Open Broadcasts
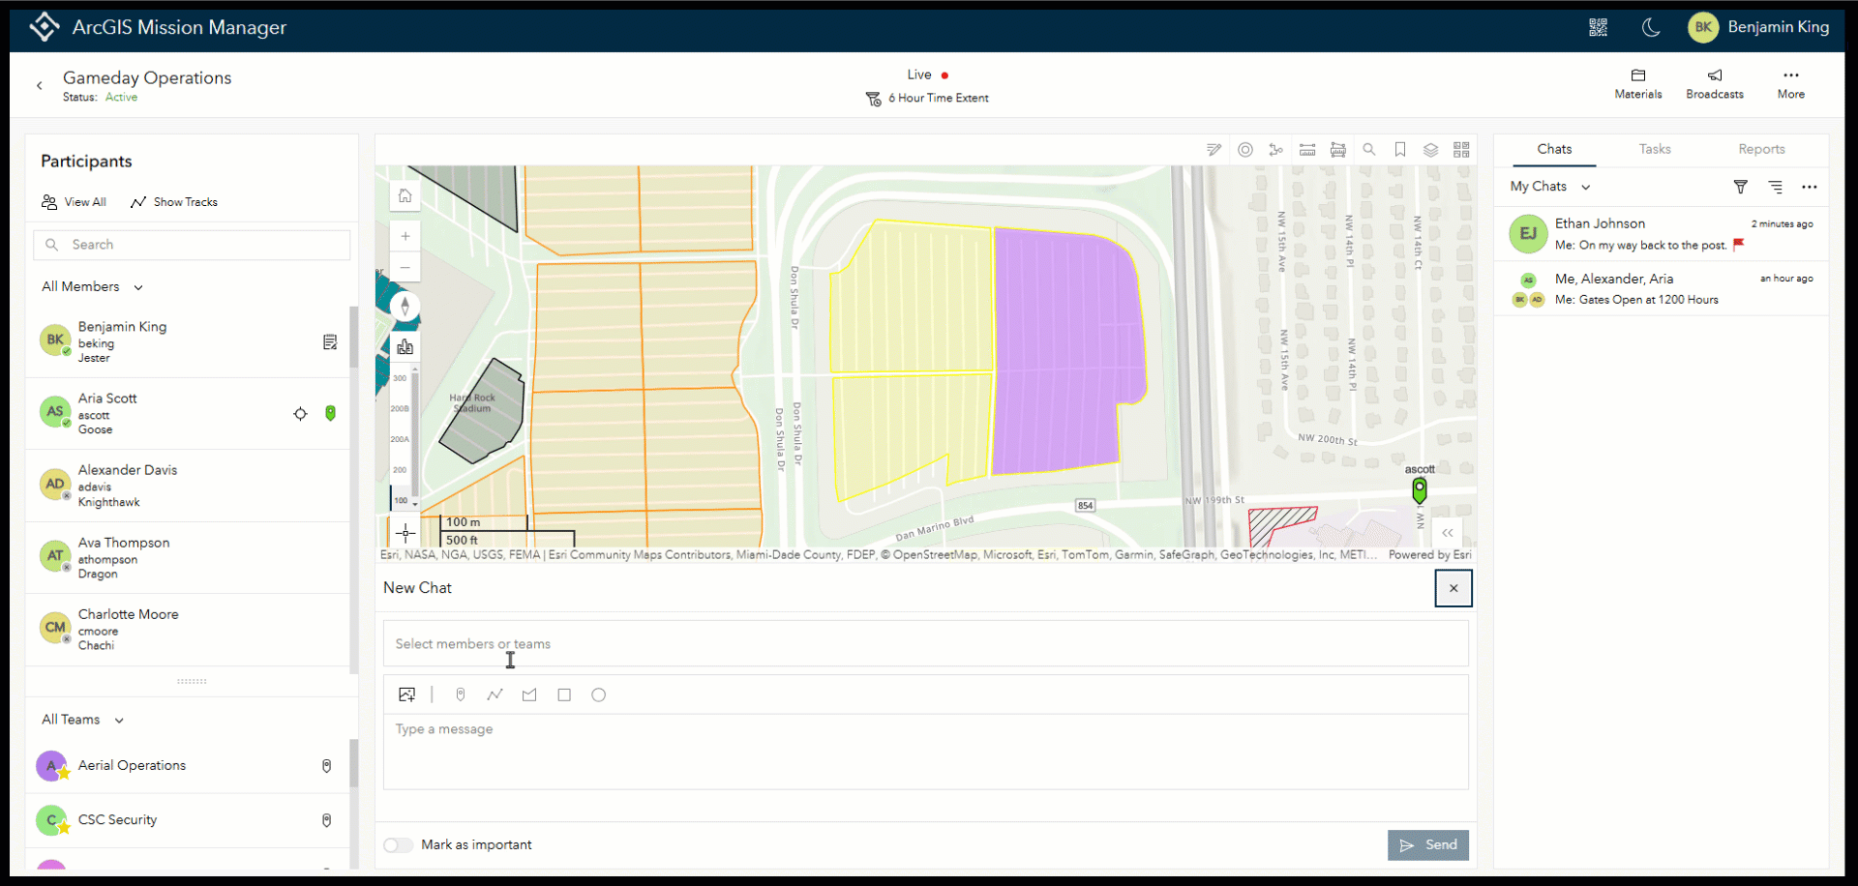 (1715, 84)
